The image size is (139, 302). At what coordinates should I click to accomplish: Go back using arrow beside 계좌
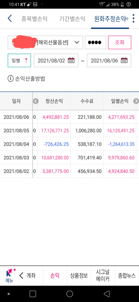click(22, 275)
